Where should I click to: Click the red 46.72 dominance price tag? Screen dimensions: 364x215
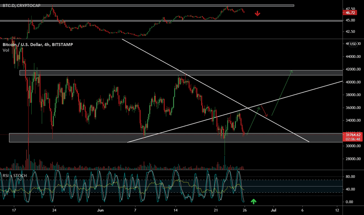point(350,13)
